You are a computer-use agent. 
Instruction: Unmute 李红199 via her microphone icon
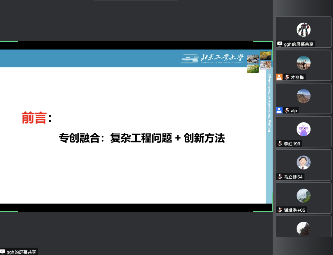280,144
